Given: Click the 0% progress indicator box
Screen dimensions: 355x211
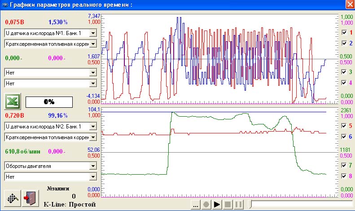Looking at the screenshot, I should [49, 102].
